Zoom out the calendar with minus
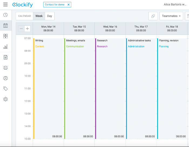 [x=21, y=29]
